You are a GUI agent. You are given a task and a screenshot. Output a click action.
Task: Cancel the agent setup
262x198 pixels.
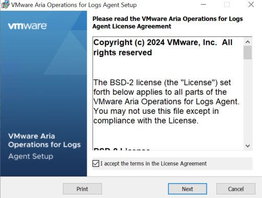click(236, 189)
